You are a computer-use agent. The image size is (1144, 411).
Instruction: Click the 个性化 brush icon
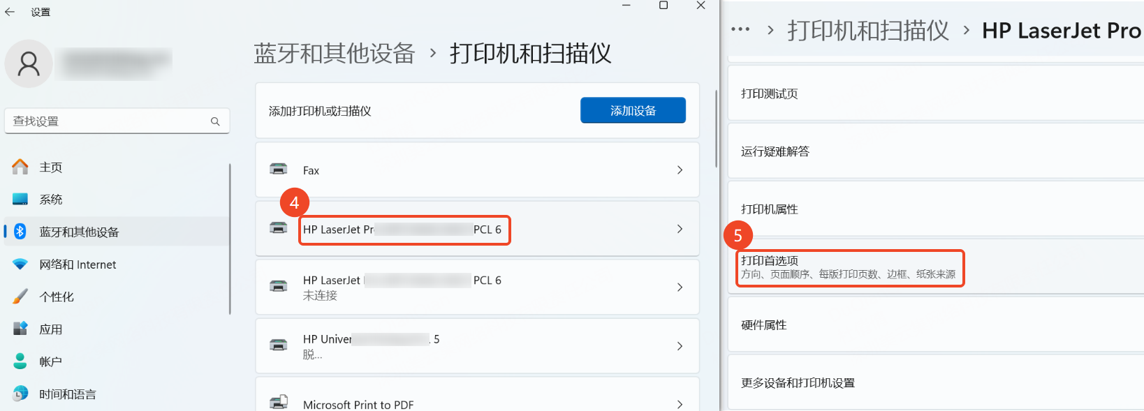pyautogui.click(x=20, y=297)
